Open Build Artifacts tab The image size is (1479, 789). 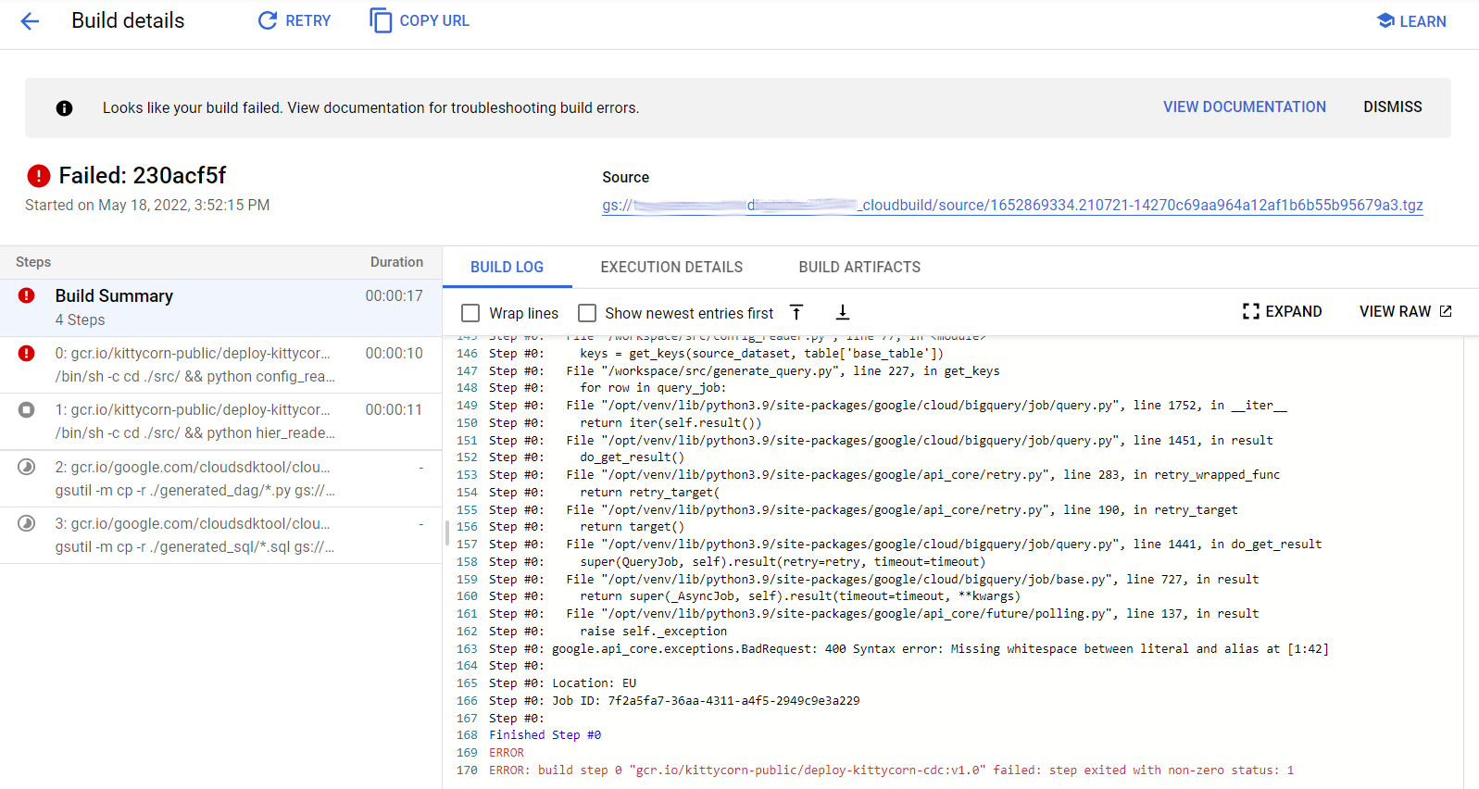[x=859, y=267]
